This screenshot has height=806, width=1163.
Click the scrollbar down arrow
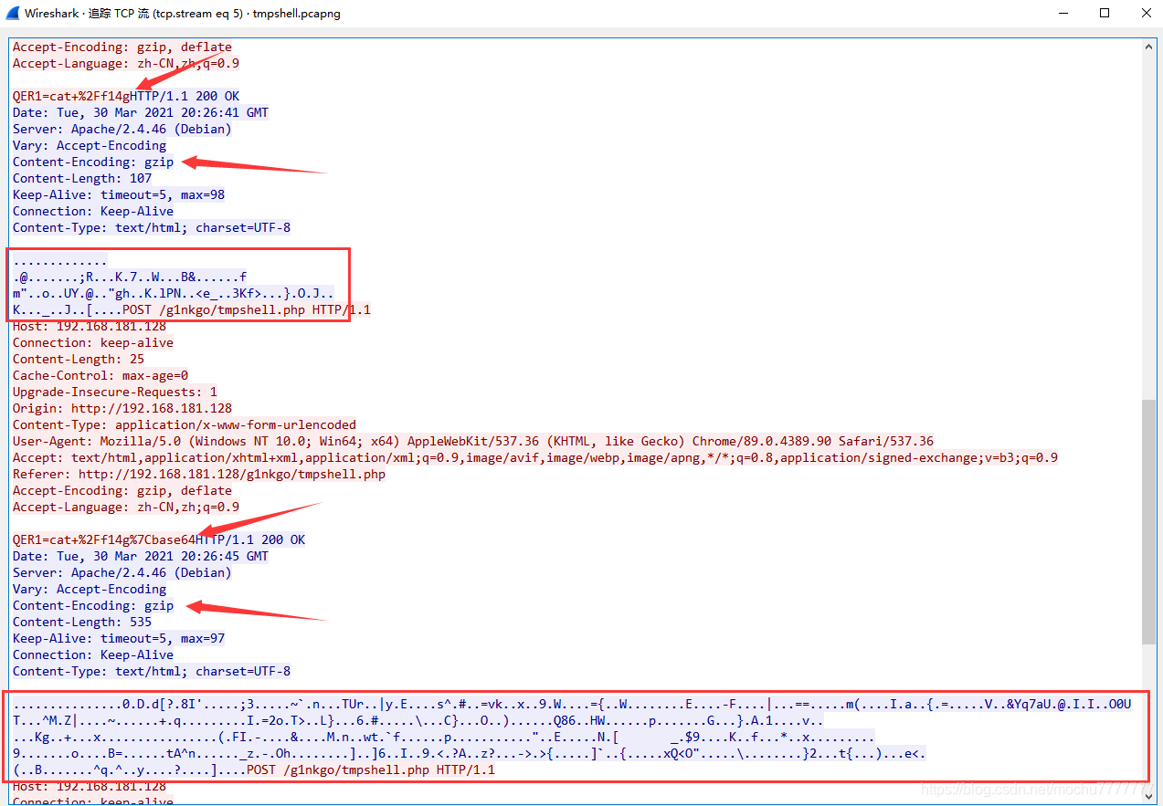(x=1150, y=796)
